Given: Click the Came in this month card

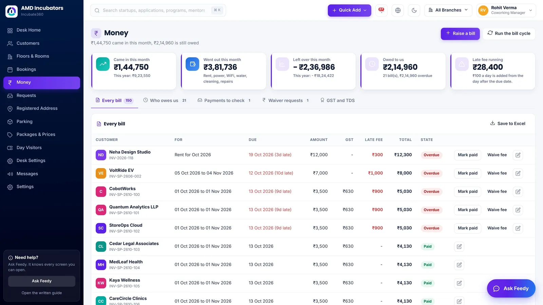Looking at the screenshot, I should 134,71.
